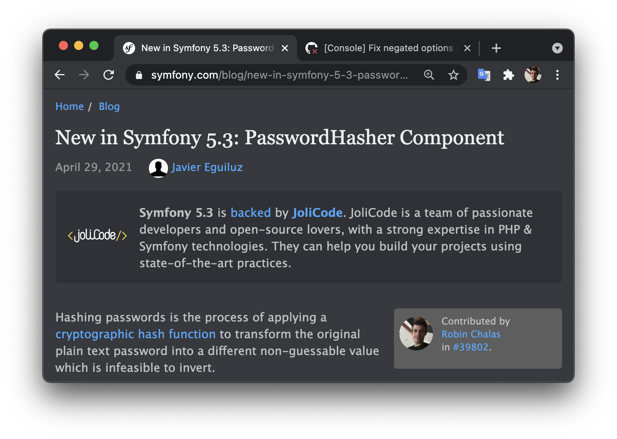Open the Google Translate extension
Screen dimensions: 617x439
[x=484, y=75]
